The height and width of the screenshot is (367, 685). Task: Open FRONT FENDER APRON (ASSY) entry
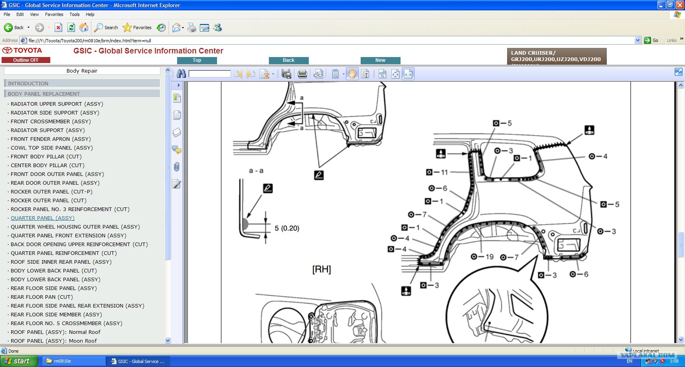(51, 139)
